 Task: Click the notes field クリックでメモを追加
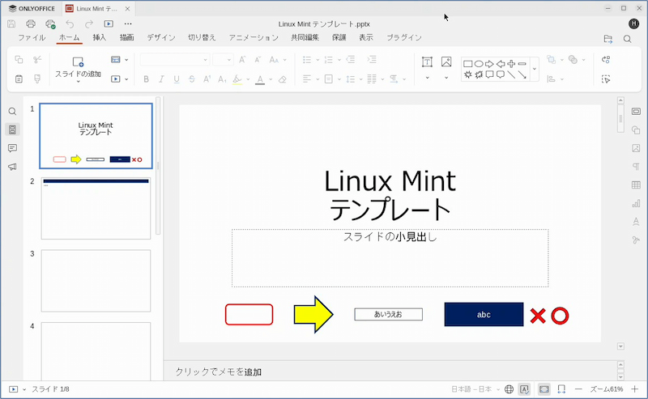(218, 371)
